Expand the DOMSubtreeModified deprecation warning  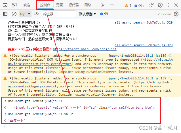(x=10, y=56)
